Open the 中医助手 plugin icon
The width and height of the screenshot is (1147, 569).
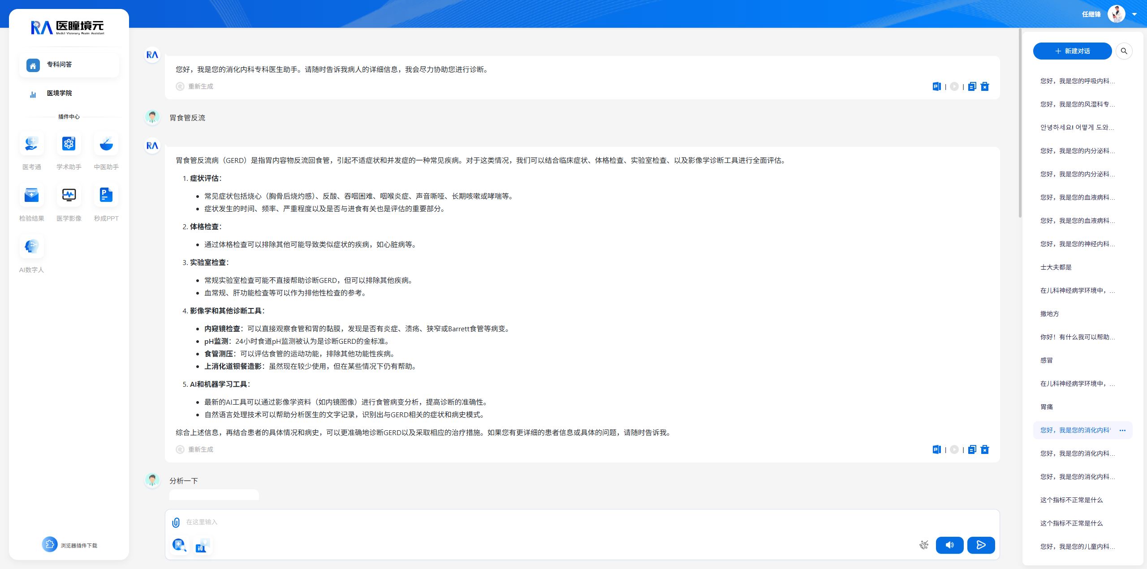106,144
